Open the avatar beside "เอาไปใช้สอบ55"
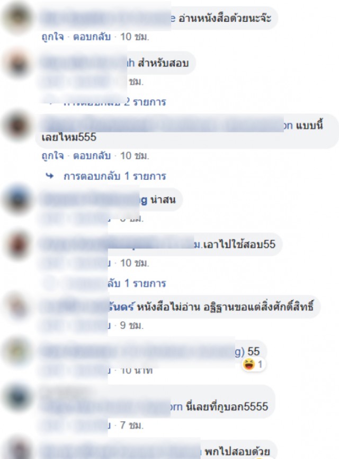The height and width of the screenshot is (459, 339). click(17, 245)
